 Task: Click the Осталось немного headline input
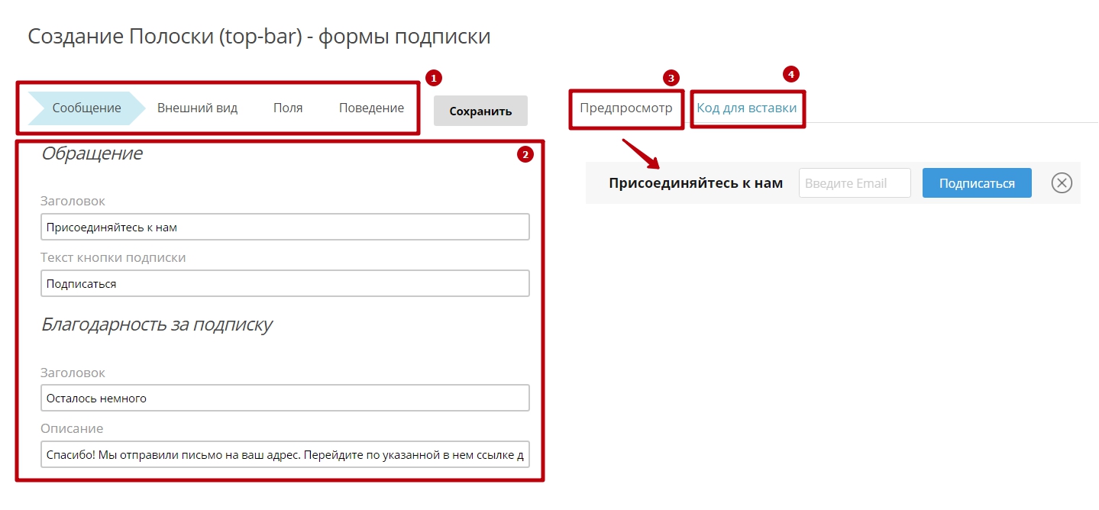pyautogui.click(x=284, y=398)
